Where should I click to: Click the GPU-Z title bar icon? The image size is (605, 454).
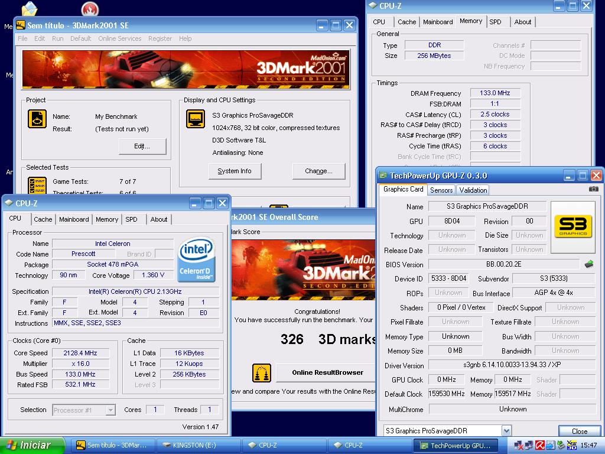pyautogui.click(x=383, y=176)
